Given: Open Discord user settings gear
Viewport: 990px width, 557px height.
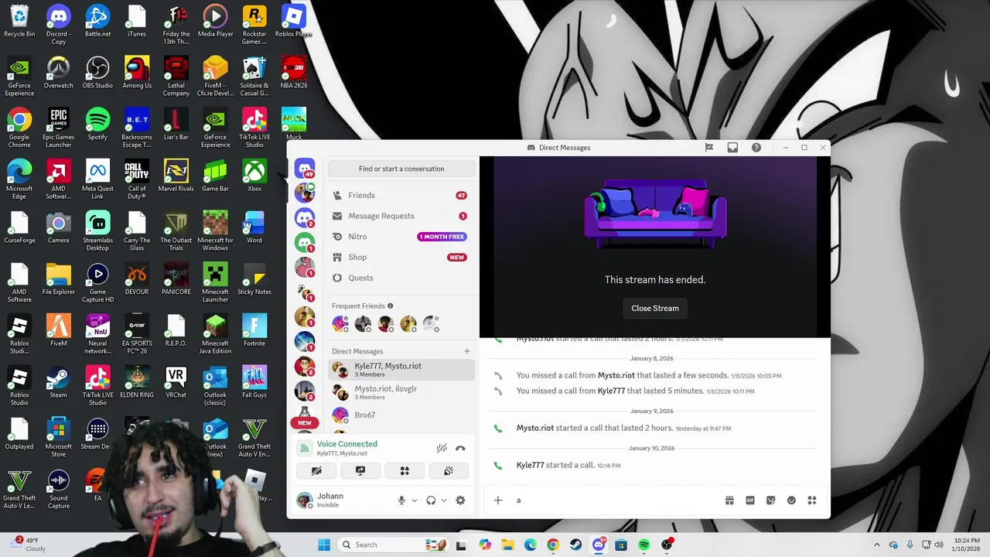Looking at the screenshot, I should click(460, 501).
